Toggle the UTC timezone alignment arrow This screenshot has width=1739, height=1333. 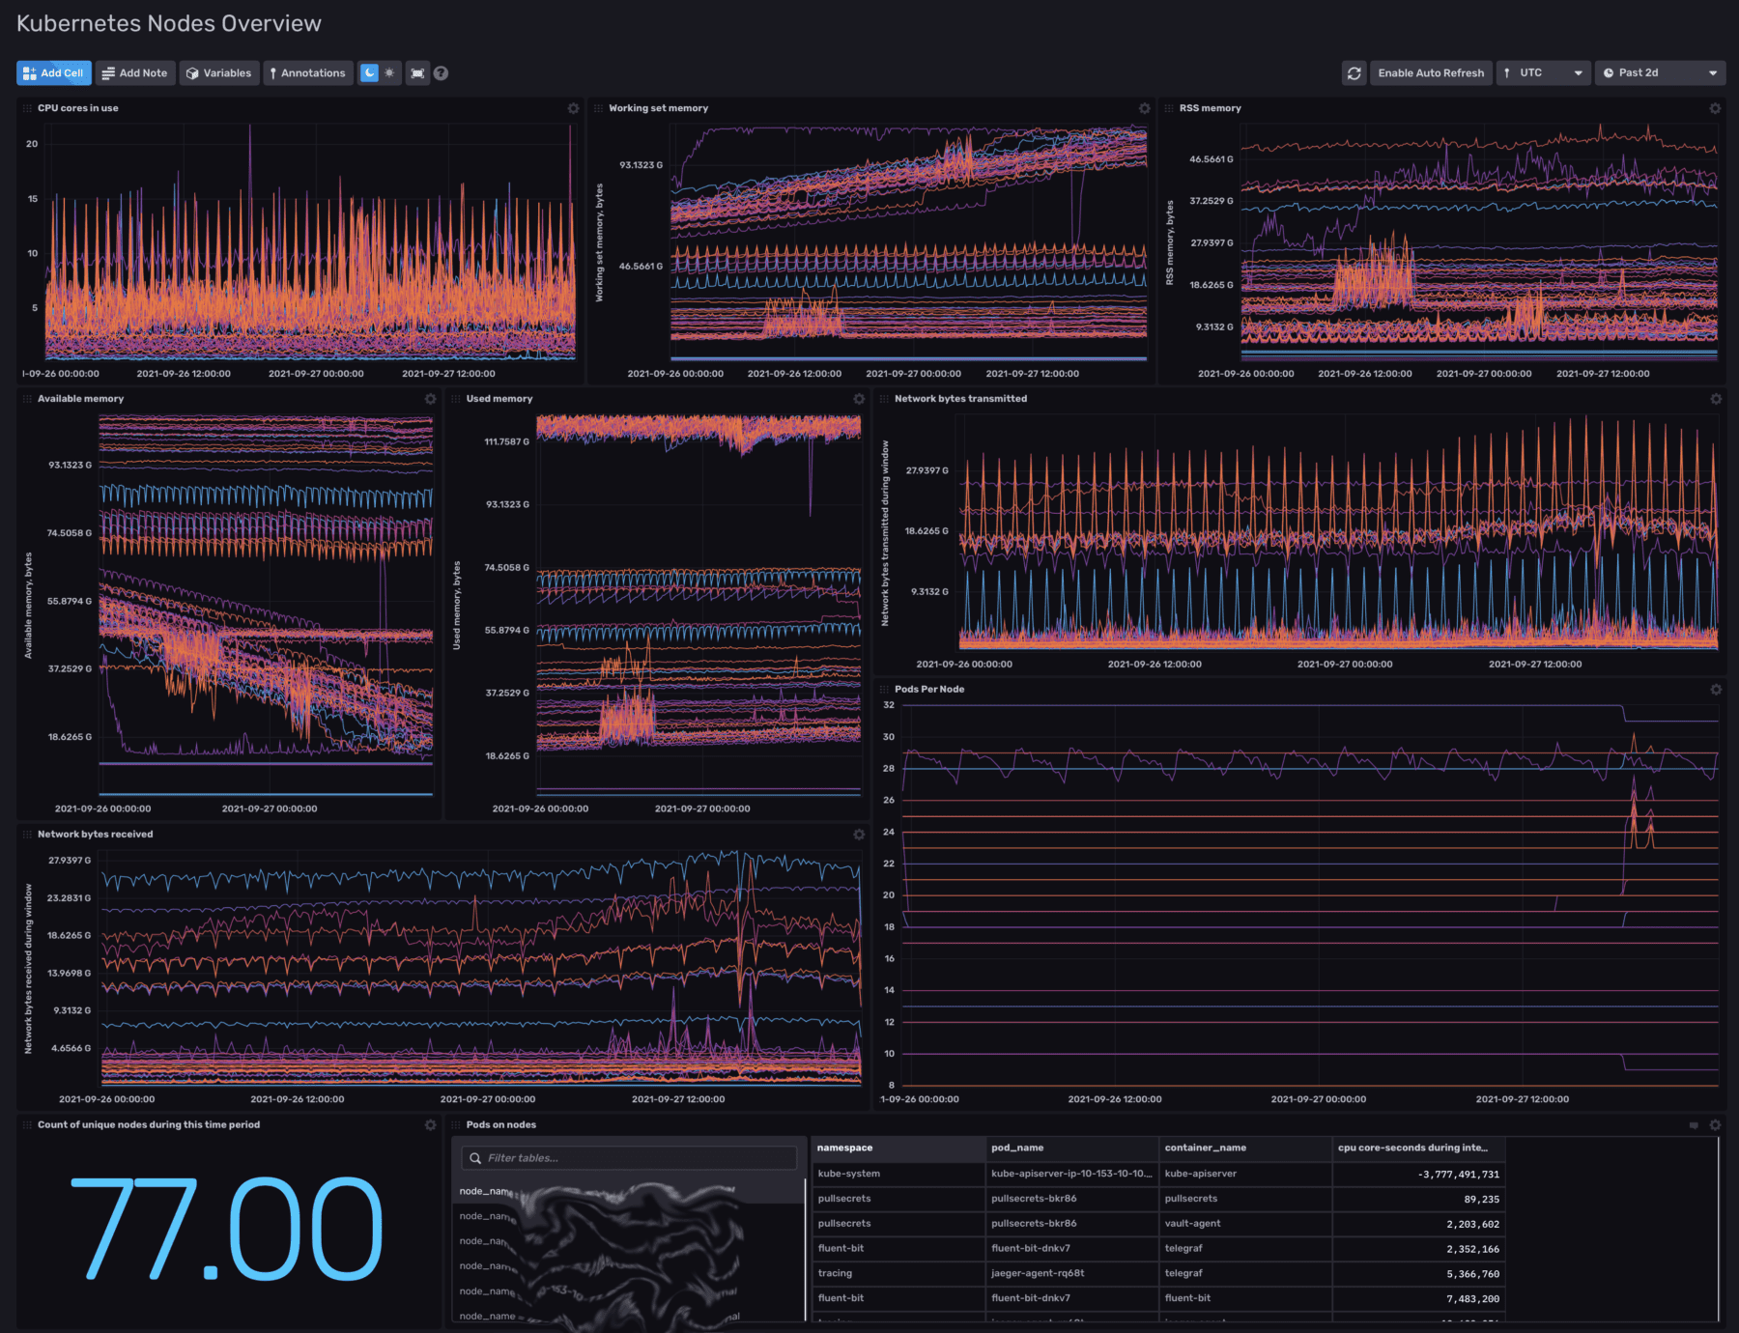pyautogui.click(x=1506, y=72)
